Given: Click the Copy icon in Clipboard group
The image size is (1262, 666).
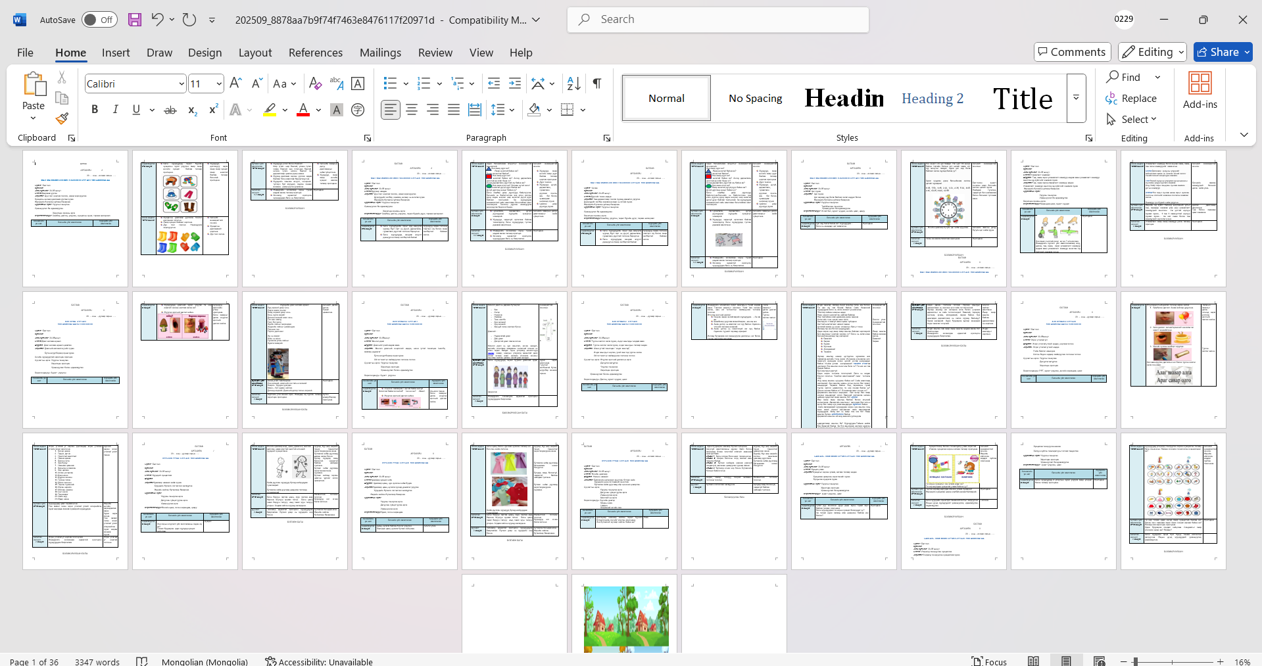Looking at the screenshot, I should (x=62, y=98).
